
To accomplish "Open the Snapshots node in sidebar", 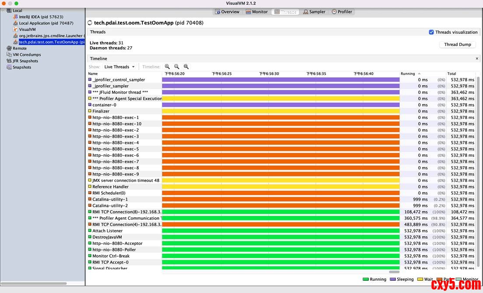I will click(x=21, y=67).
